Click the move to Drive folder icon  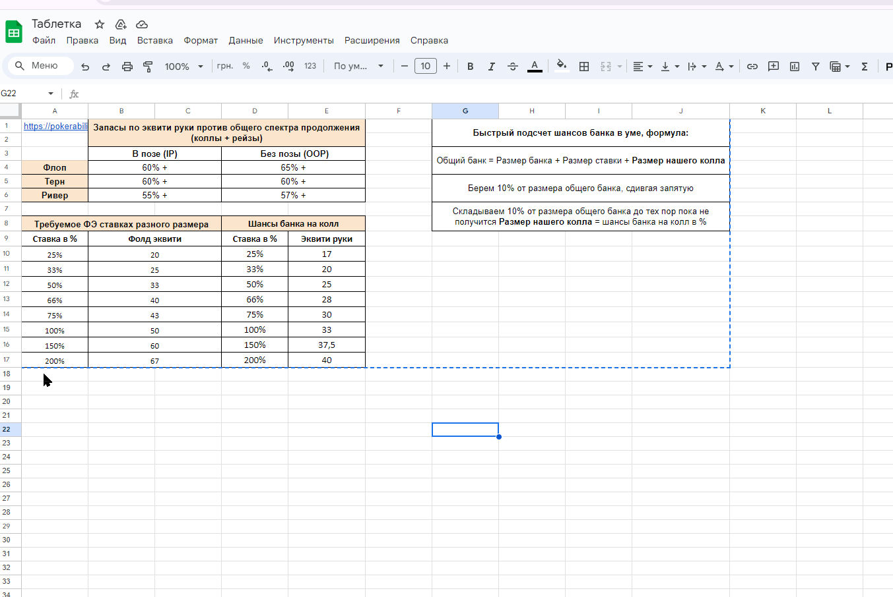tap(121, 24)
